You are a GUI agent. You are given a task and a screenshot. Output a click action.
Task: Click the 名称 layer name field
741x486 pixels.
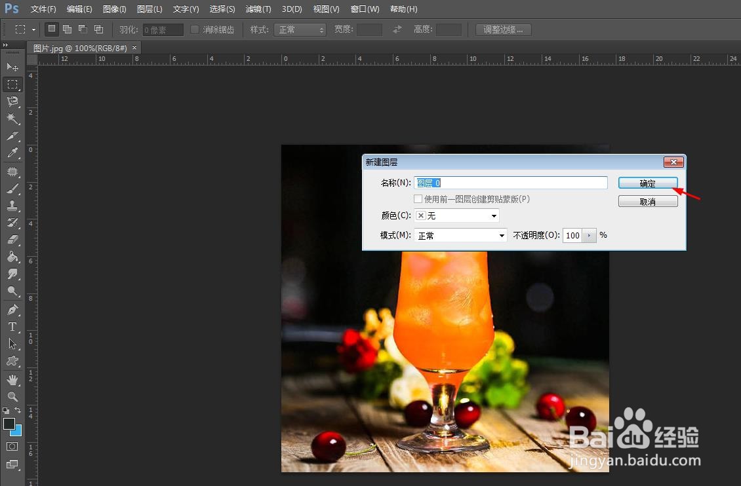click(511, 183)
